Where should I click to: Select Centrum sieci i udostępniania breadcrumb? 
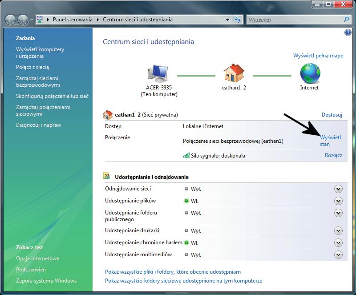[x=138, y=20]
